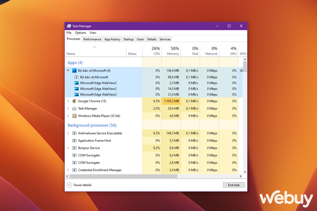Click the 2,8 MB COM Surrogate icon
This screenshot has width=317, height=211.
click(74, 163)
